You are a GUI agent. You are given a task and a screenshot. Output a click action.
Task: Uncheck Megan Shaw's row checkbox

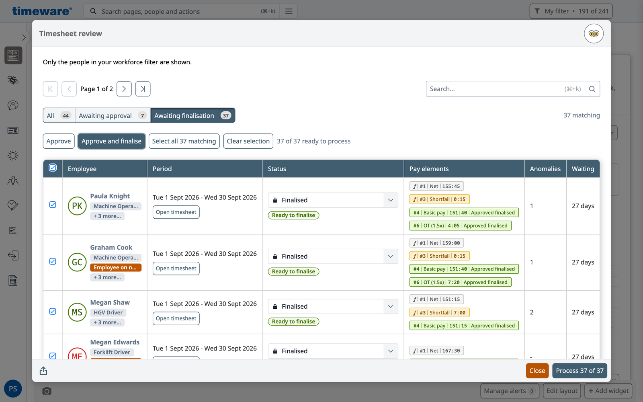(53, 311)
